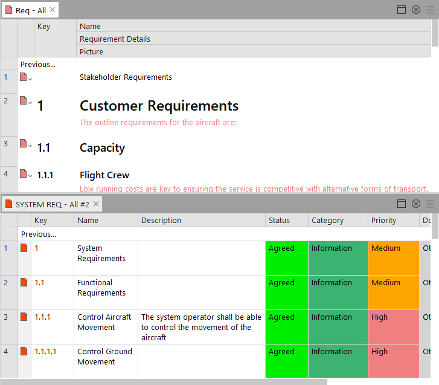Close the SYSTEM REQ panel with circled X
The height and width of the screenshot is (385, 439).
tap(416, 204)
